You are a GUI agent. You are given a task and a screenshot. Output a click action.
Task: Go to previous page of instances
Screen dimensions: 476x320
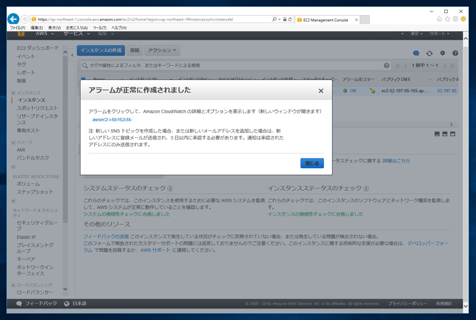click(x=406, y=65)
